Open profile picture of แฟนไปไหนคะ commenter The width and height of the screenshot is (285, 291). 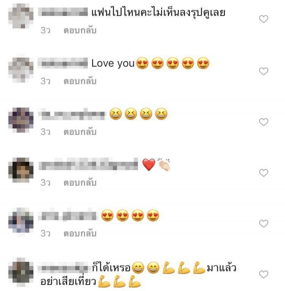click(x=21, y=16)
